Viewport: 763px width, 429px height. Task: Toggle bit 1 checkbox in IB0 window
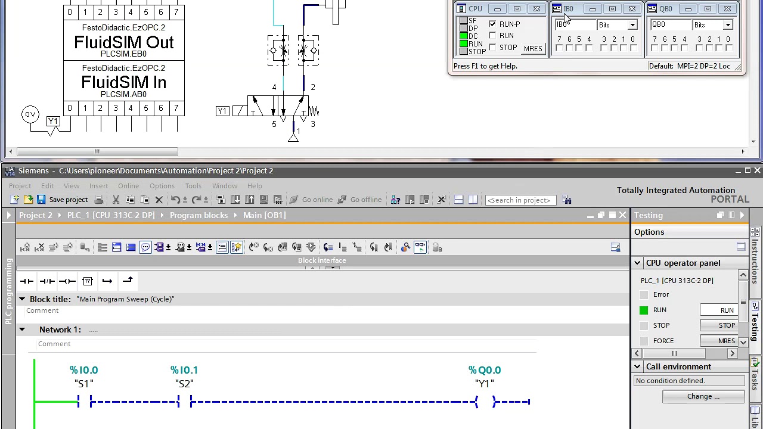624,48
